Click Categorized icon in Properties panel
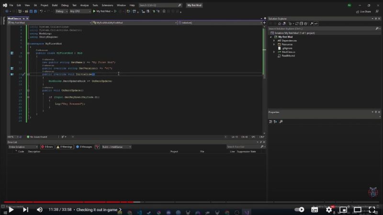This screenshot has height=215, width=383. [270, 122]
